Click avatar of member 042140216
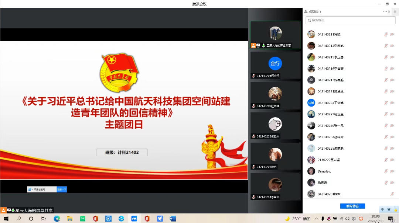Screen dimensions: 399x223 point(311,69)
